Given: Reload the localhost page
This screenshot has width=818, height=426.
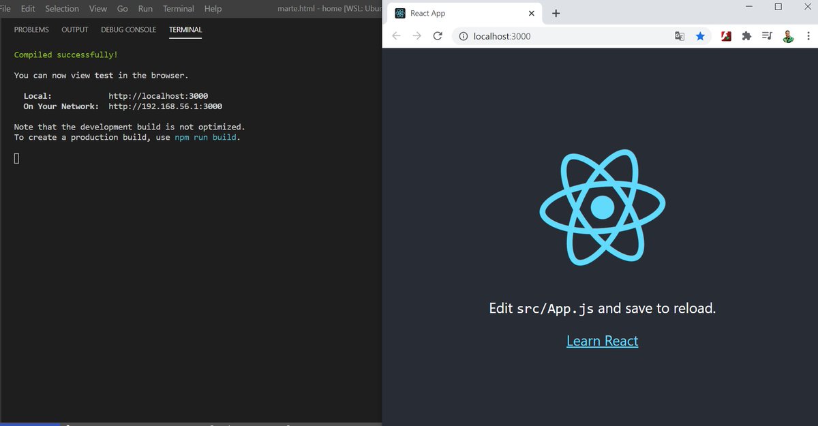Looking at the screenshot, I should 438,36.
